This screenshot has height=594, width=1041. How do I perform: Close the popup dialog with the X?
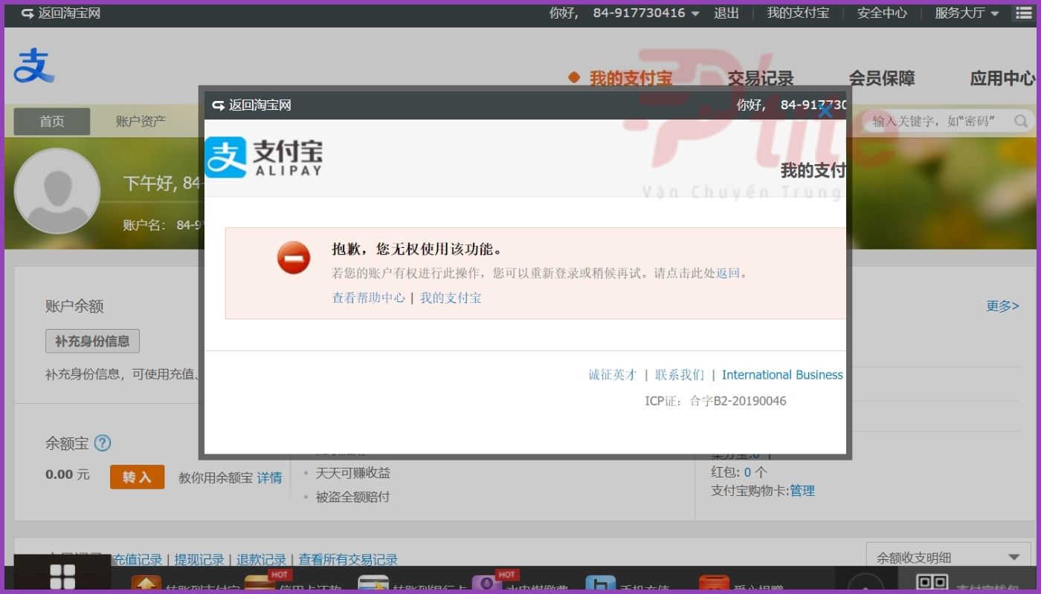(x=825, y=111)
